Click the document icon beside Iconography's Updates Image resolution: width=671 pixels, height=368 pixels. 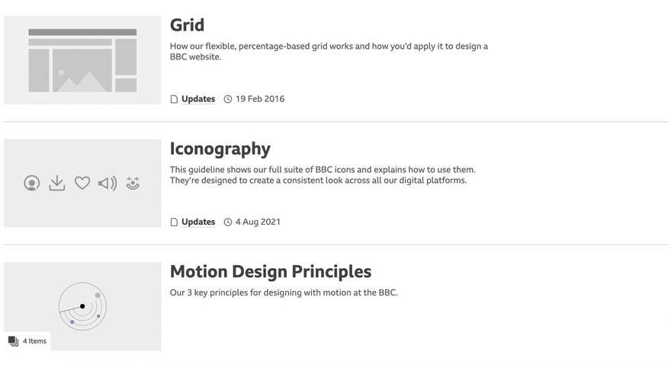(x=174, y=222)
